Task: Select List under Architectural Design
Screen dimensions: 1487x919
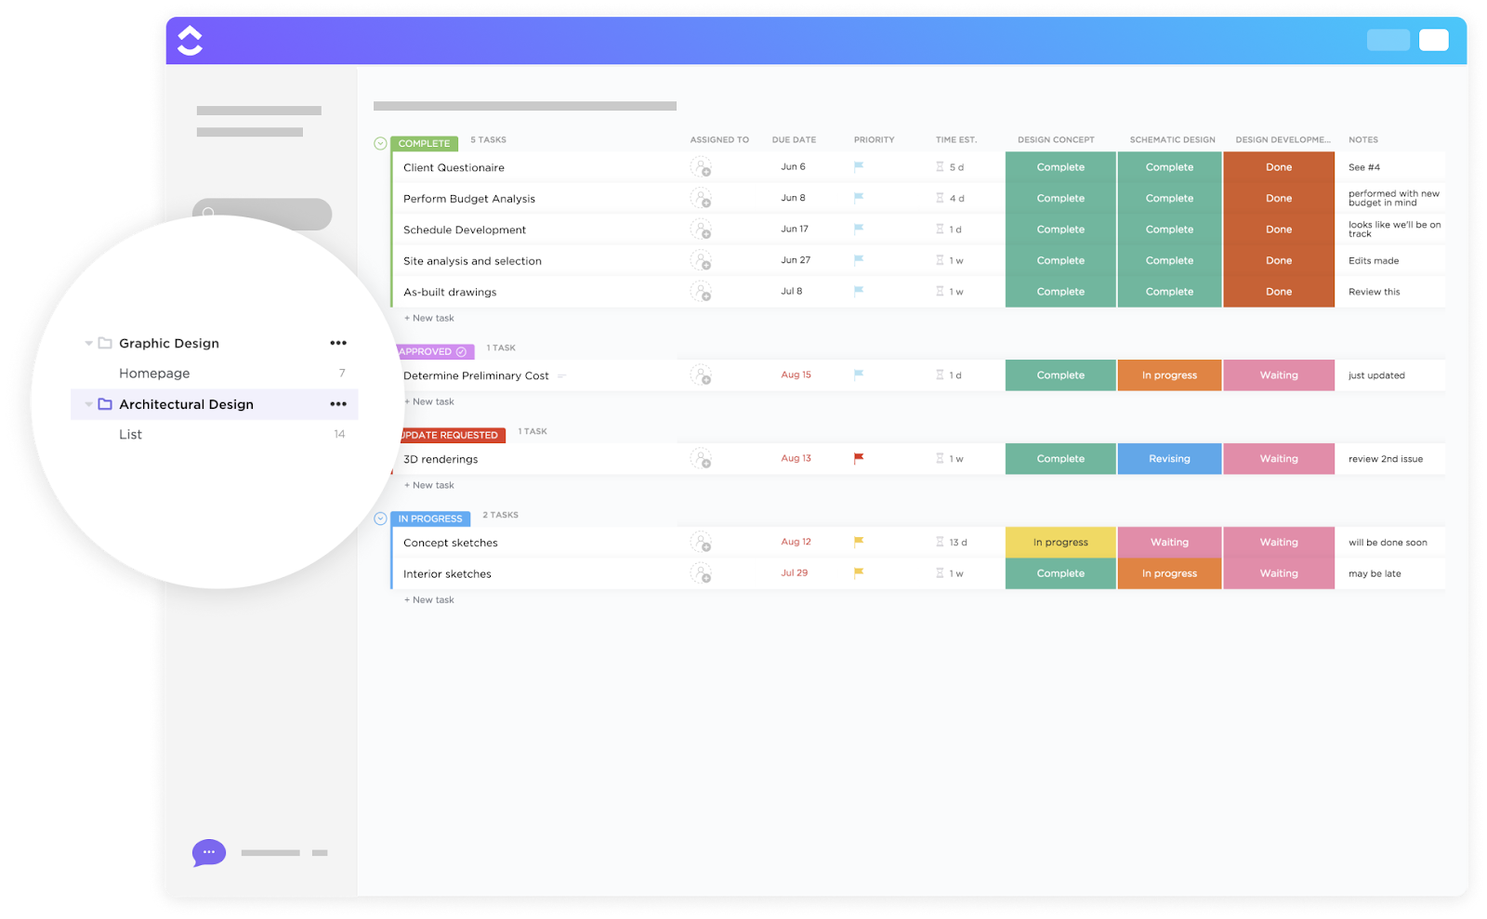Action: [x=130, y=434]
